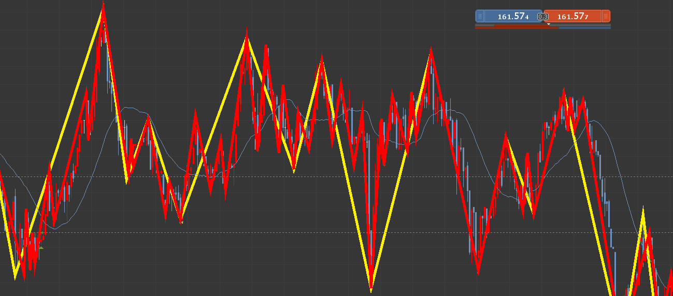This screenshot has width=673, height=296.
Task: Click the highest zigzag peak at chart top-left
Action: [103, 6]
